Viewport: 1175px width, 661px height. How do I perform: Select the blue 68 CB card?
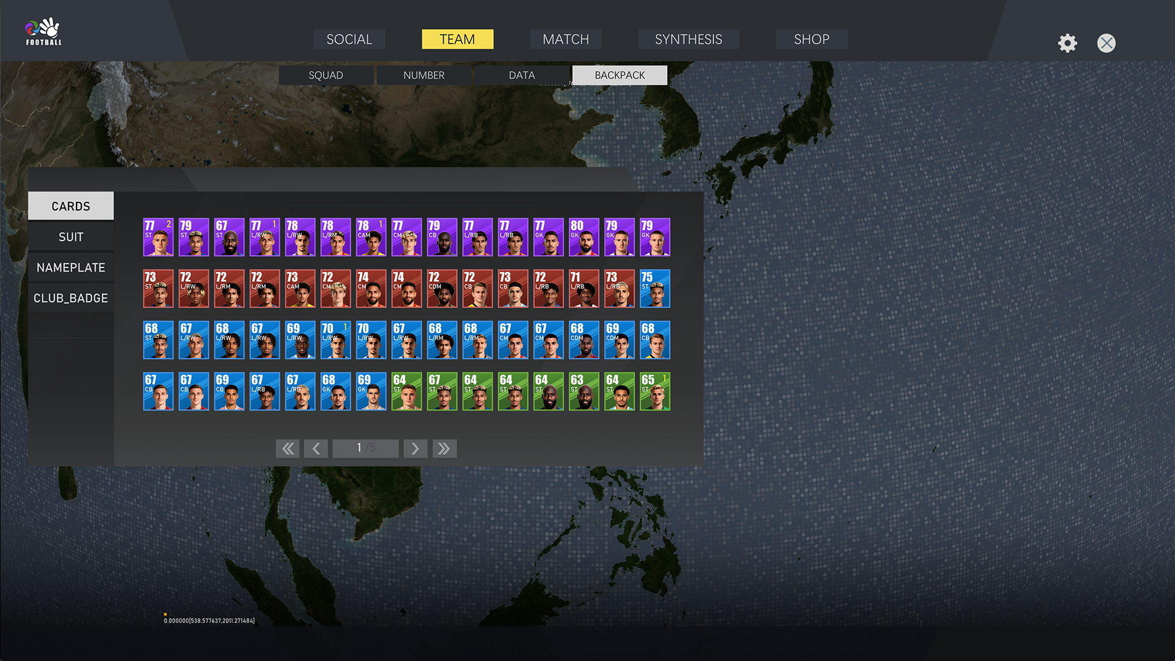click(x=655, y=340)
